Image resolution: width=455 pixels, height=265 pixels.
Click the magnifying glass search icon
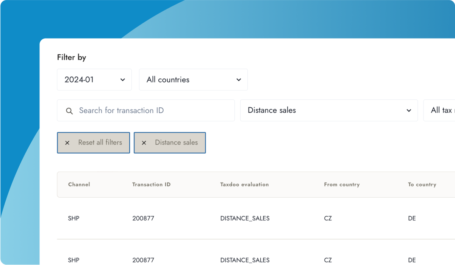pyautogui.click(x=69, y=111)
